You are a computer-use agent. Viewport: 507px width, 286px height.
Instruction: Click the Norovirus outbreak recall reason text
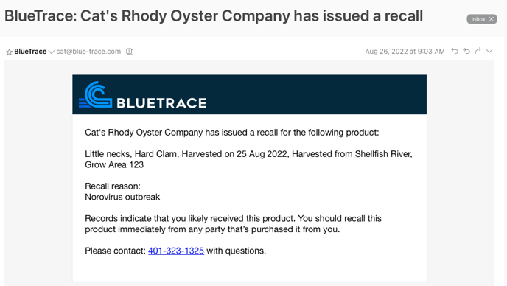tap(122, 197)
